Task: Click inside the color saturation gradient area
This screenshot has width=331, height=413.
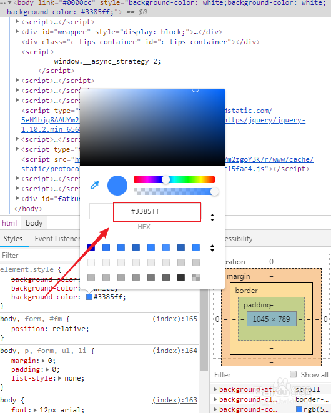Action: point(152,127)
